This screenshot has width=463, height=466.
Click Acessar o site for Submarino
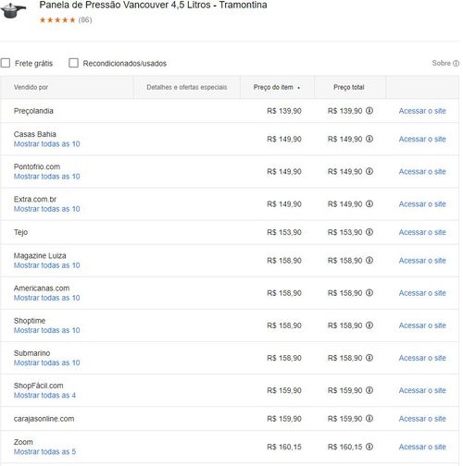[422, 358]
